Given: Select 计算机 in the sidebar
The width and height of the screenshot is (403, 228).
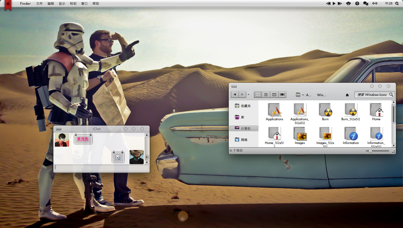Looking at the screenshot, I should [244, 129].
